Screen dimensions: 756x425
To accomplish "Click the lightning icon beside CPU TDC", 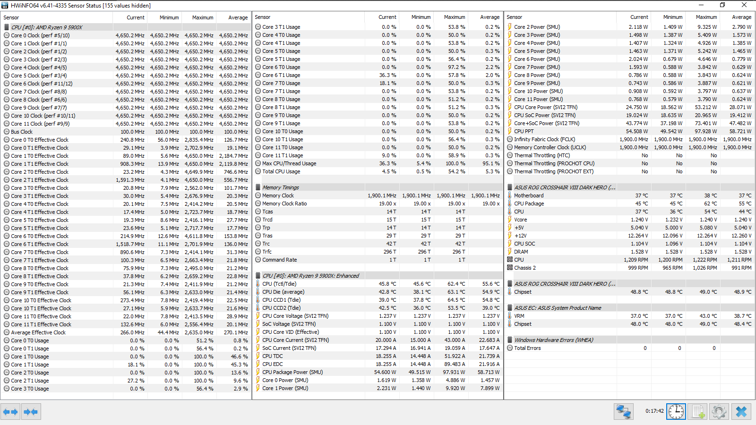I will [258, 356].
